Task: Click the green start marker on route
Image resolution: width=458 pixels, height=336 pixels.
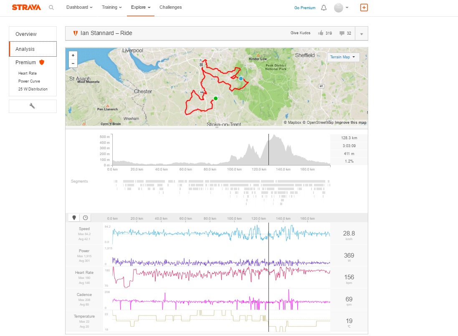Action: click(215, 98)
